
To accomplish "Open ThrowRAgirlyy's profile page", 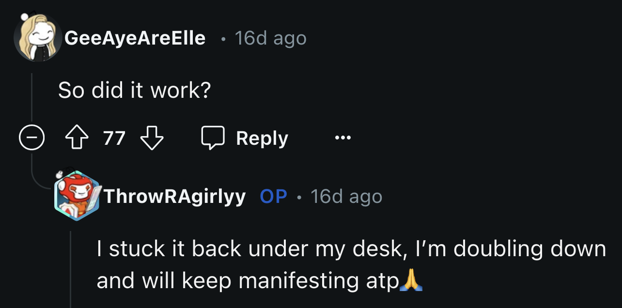I will pyautogui.click(x=175, y=196).
